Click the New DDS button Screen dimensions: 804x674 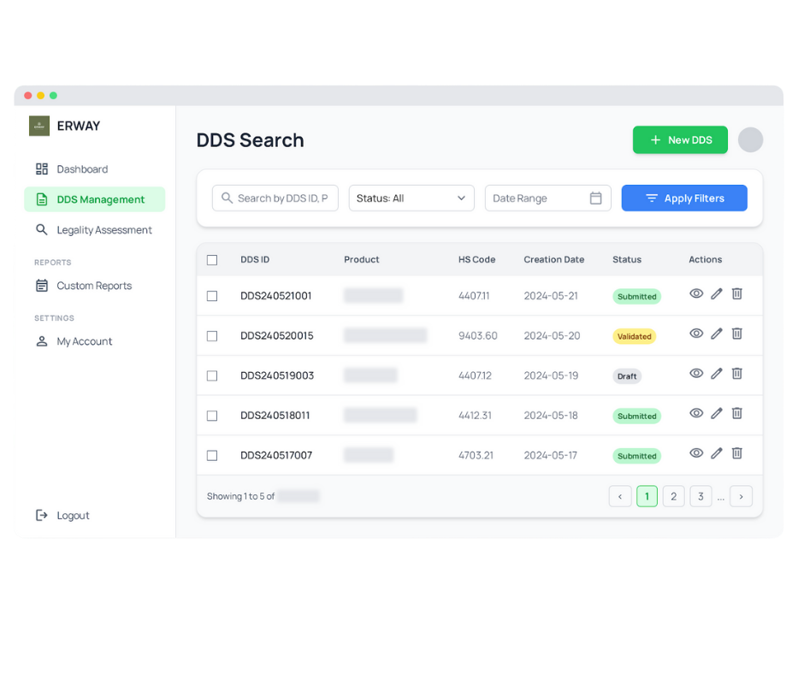pyautogui.click(x=680, y=140)
